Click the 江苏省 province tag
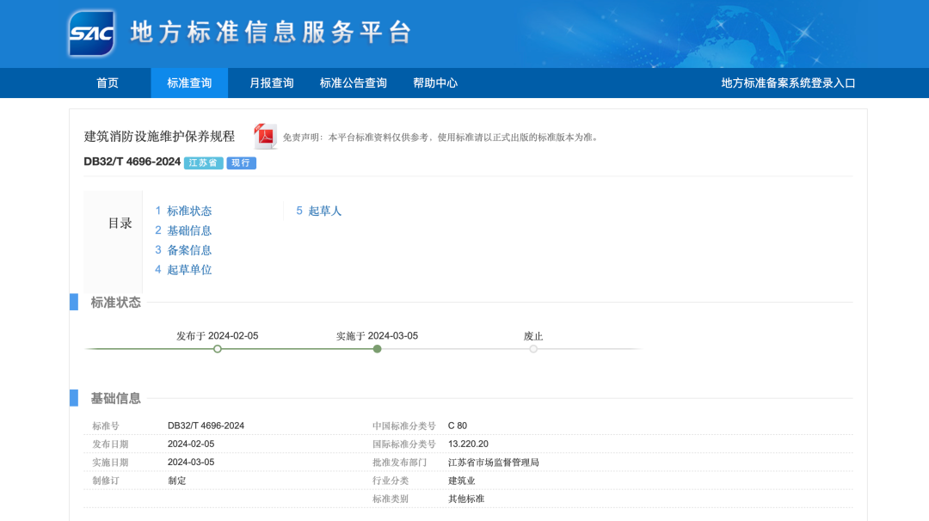The image size is (929, 521). (x=203, y=162)
